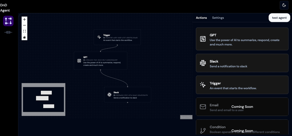Zoom out the canvas with minus button

24,25
